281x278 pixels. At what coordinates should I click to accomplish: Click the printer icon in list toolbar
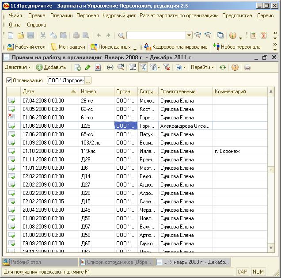pos(247,67)
